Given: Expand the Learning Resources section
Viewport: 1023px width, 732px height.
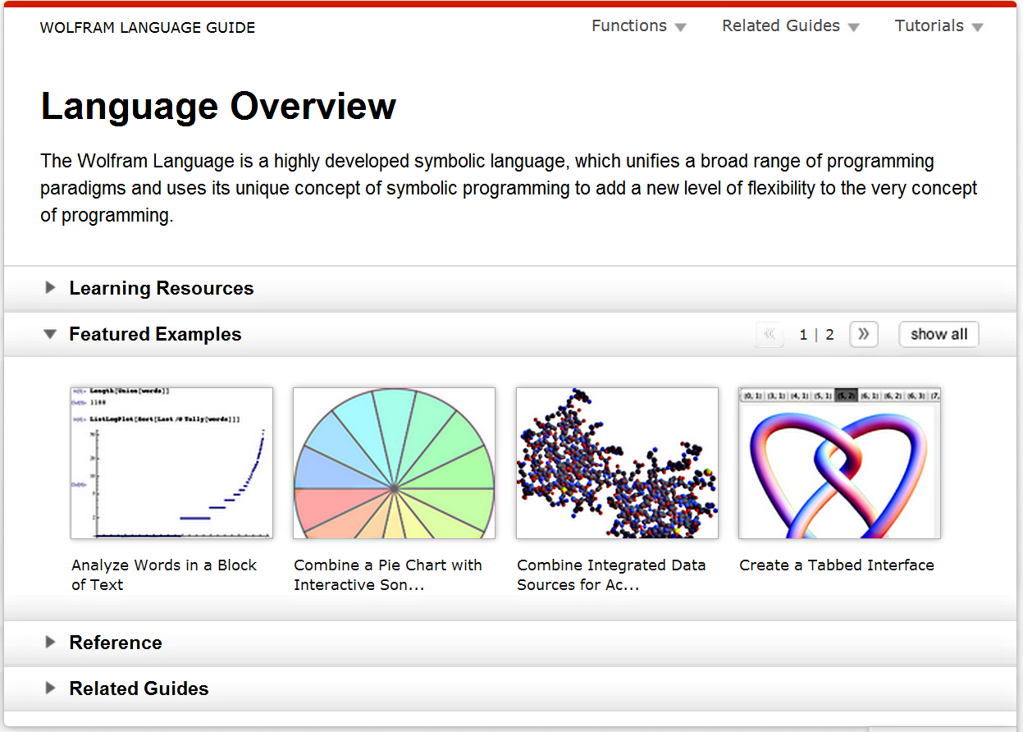Looking at the screenshot, I should tap(162, 288).
